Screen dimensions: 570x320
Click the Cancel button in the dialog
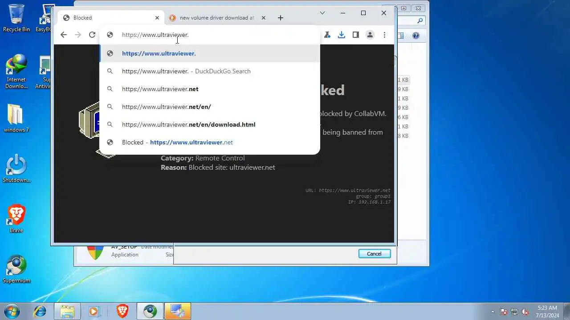pyautogui.click(x=375, y=254)
